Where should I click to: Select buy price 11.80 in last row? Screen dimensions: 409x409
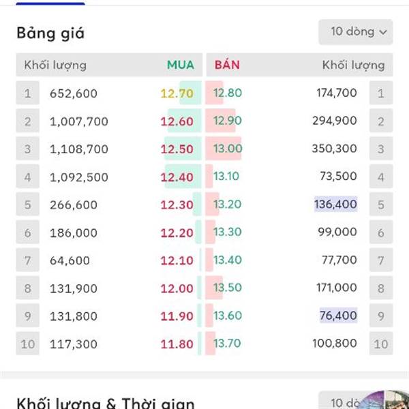pos(177,344)
